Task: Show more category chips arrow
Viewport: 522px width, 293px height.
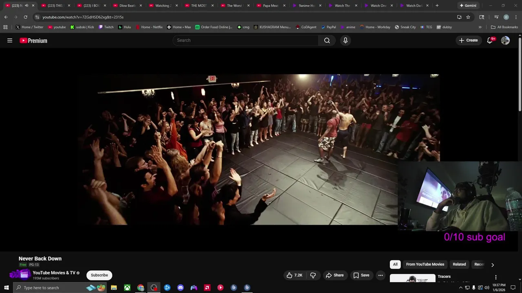Action: point(492,265)
